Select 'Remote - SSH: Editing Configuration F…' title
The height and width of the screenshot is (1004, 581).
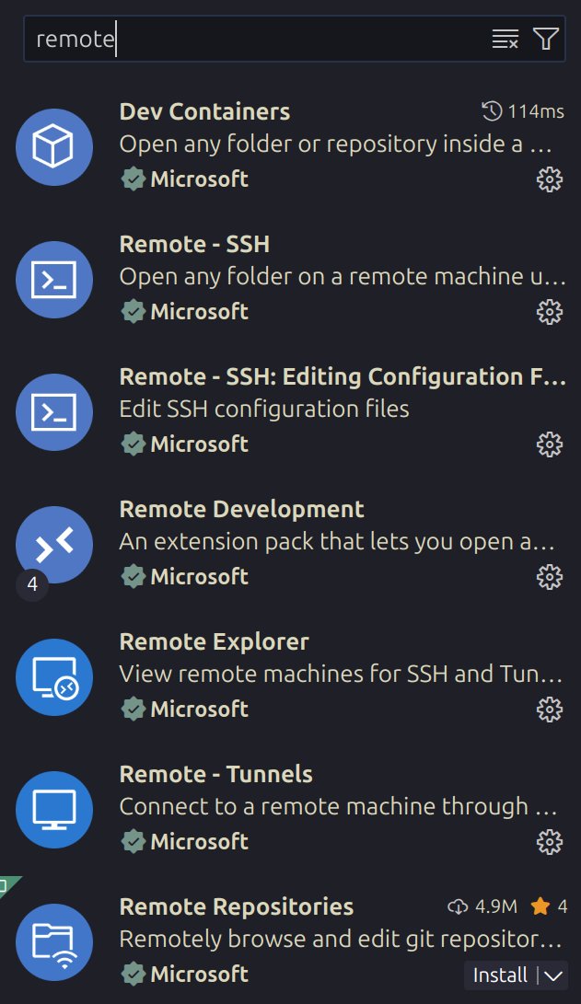click(x=343, y=377)
